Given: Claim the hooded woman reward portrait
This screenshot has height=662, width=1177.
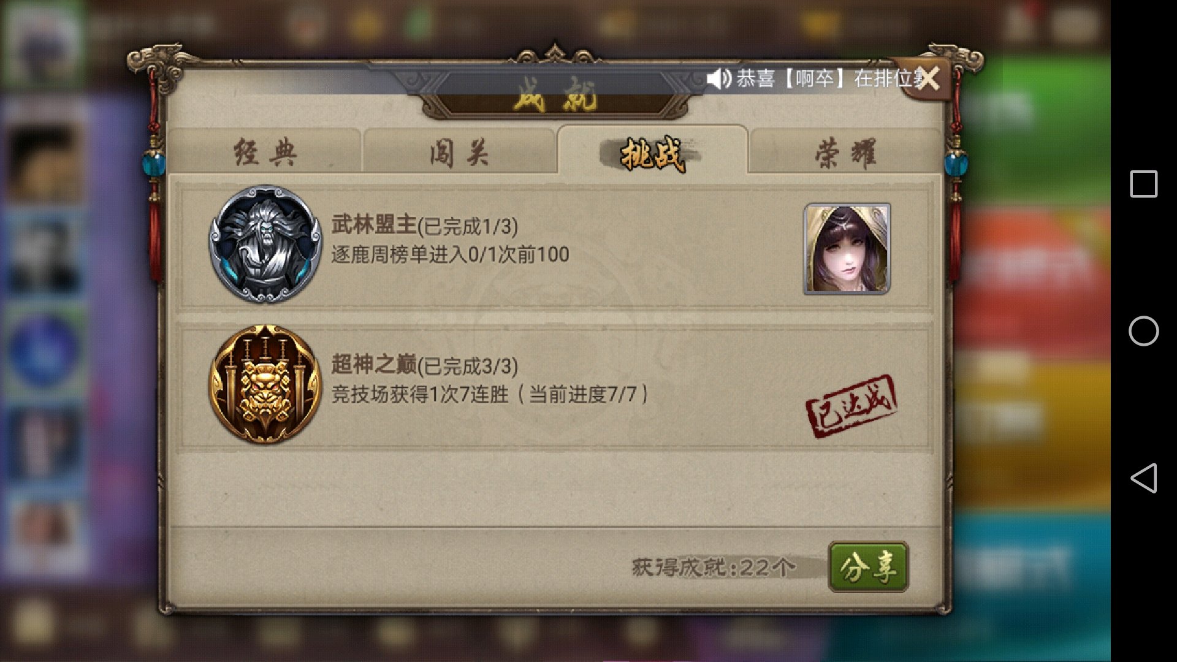Looking at the screenshot, I should pyautogui.click(x=847, y=249).
